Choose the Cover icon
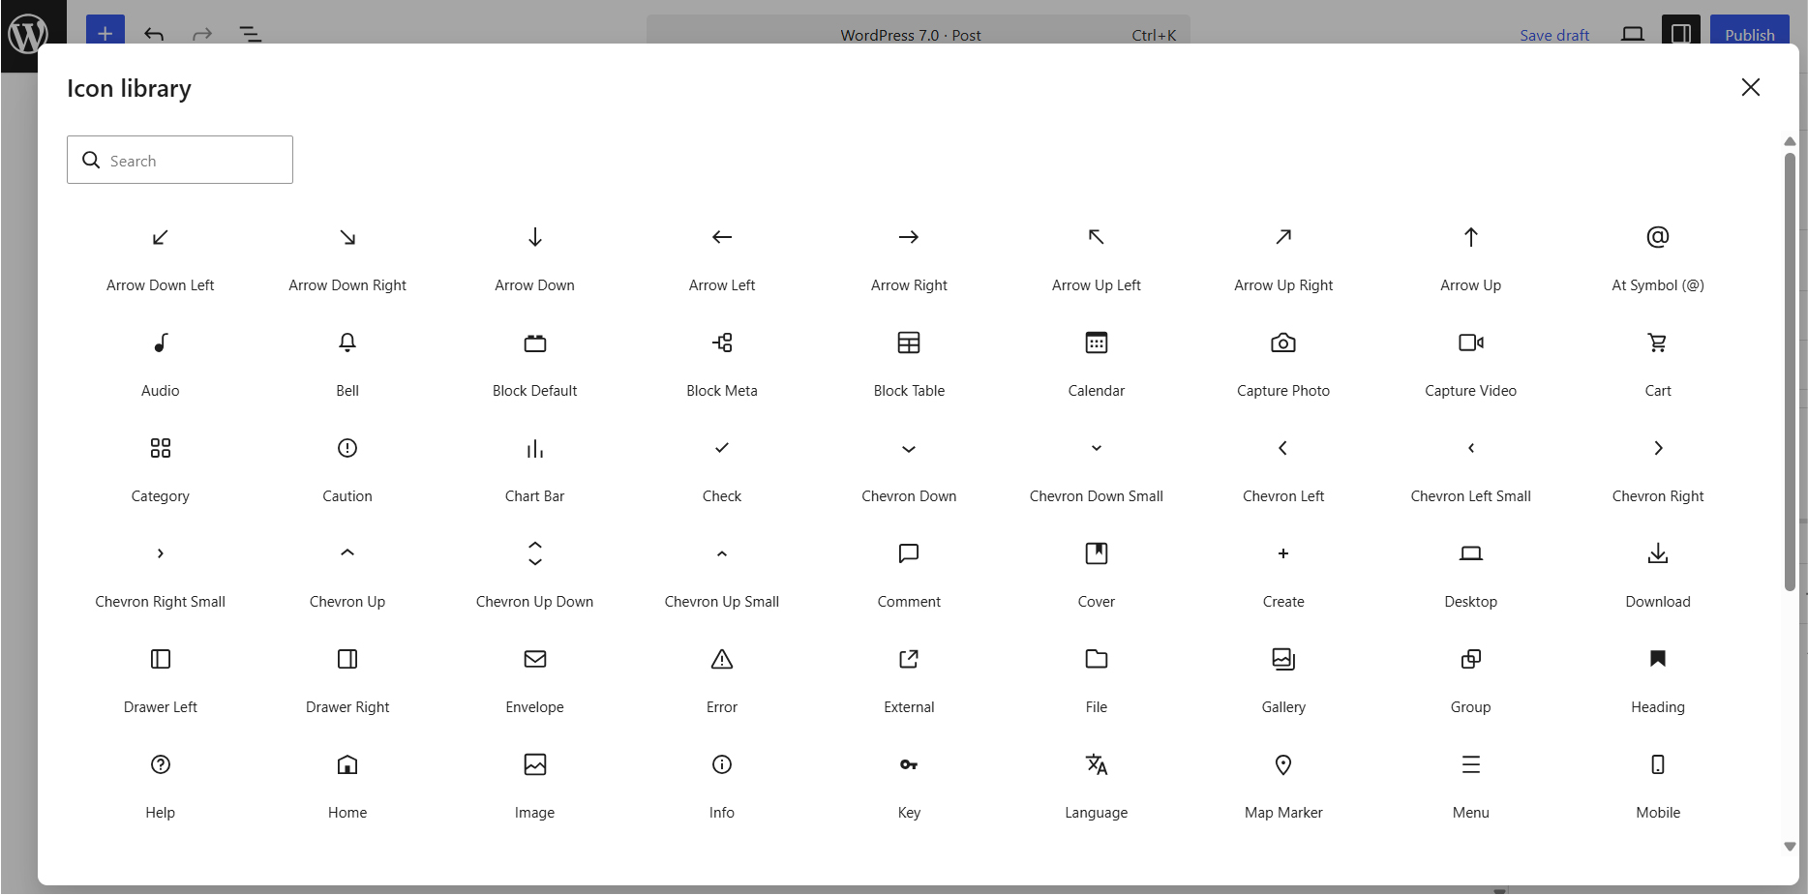Image resolution: width=1808 pixels, height=895 pixels. [1097, 553]
